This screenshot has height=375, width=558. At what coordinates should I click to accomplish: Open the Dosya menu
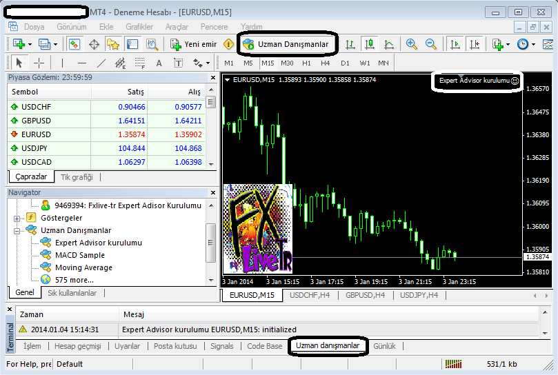34,27
